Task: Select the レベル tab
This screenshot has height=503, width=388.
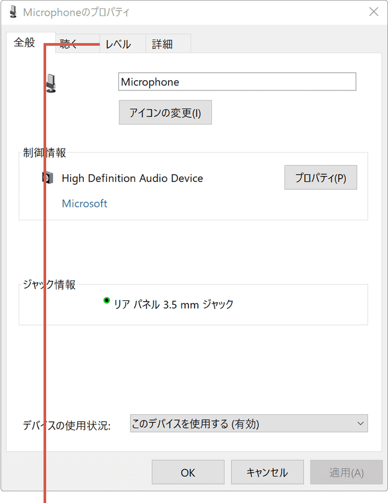Action: (118, 45)
